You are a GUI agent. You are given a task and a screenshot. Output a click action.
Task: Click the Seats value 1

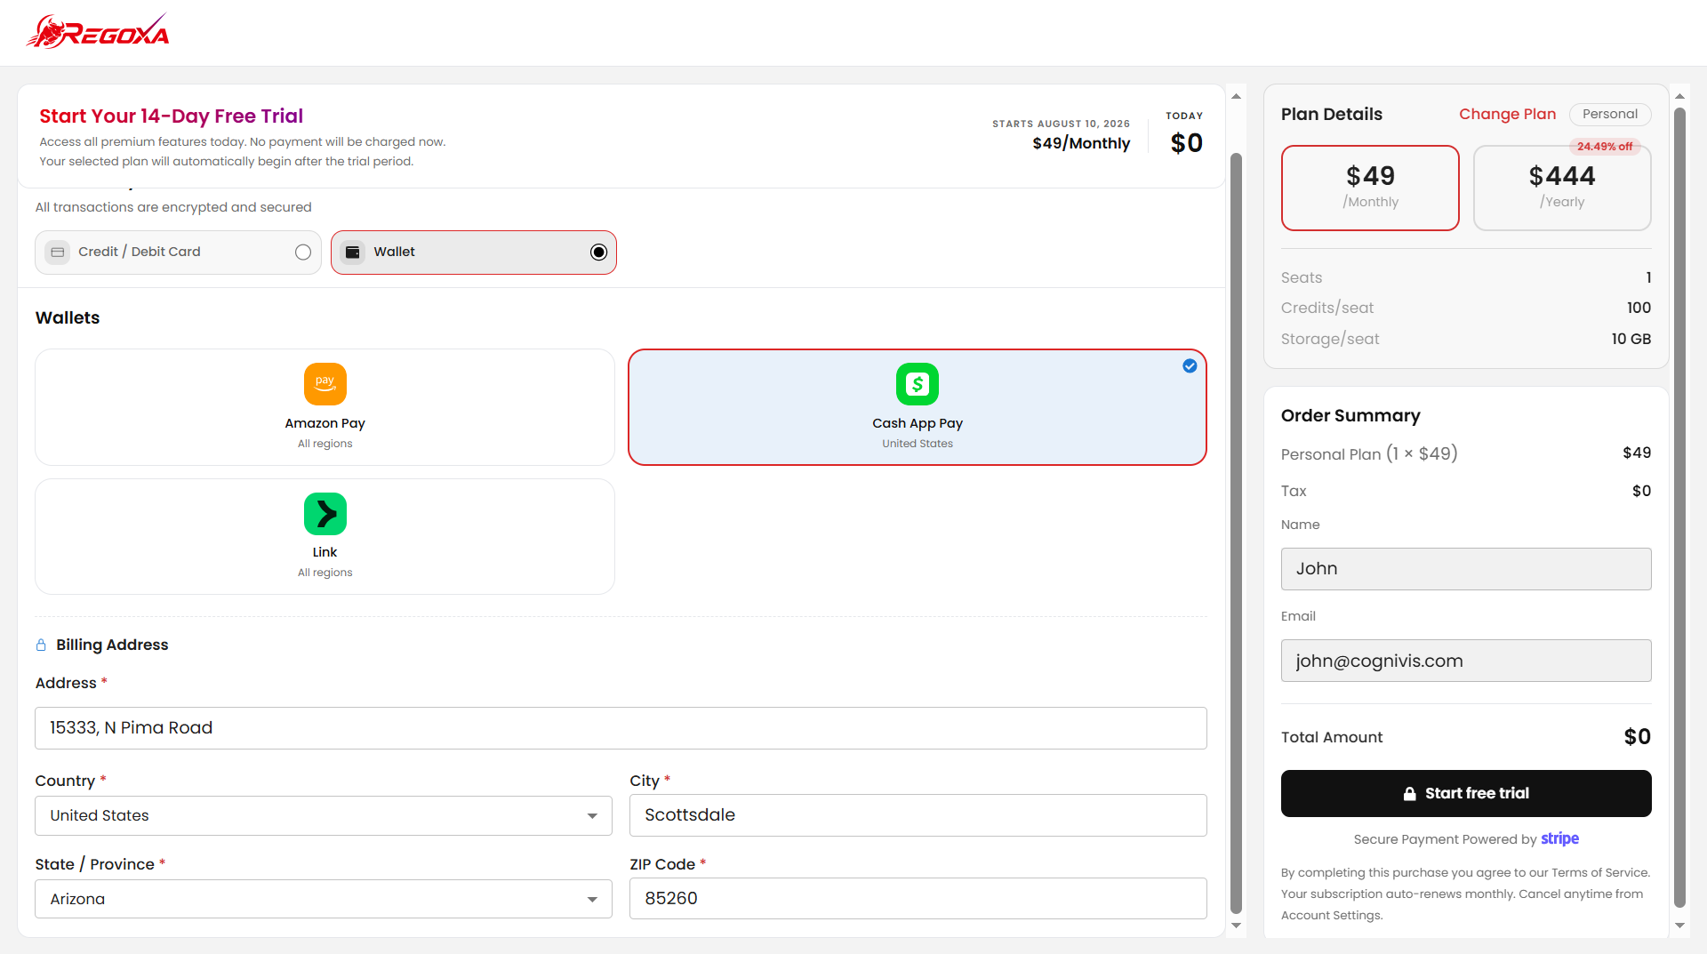(1648, 277)
